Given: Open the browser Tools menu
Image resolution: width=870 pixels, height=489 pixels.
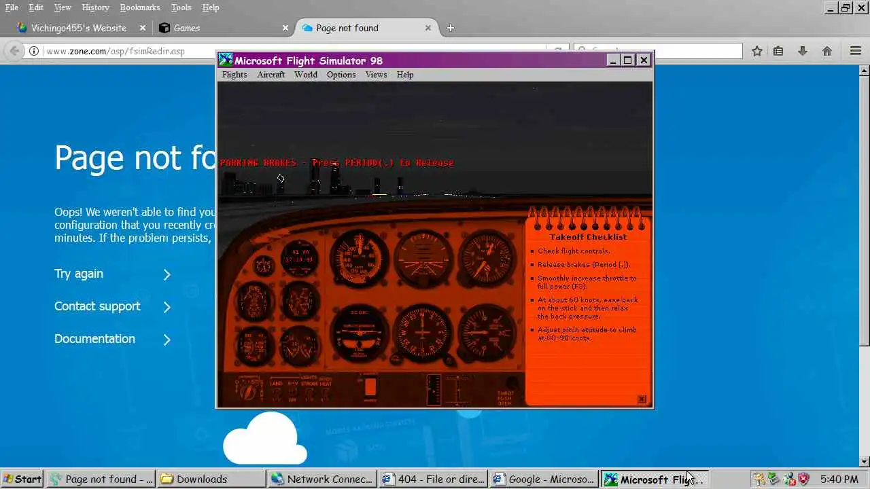Looking at the screenshot, I should tap(181, 7).
